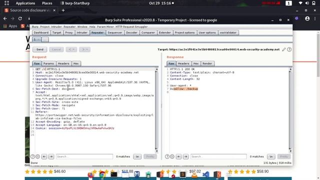This screenshot has width=320, height=180.
Task: Open response pane search settings gear icon
Action: point(172,156)
